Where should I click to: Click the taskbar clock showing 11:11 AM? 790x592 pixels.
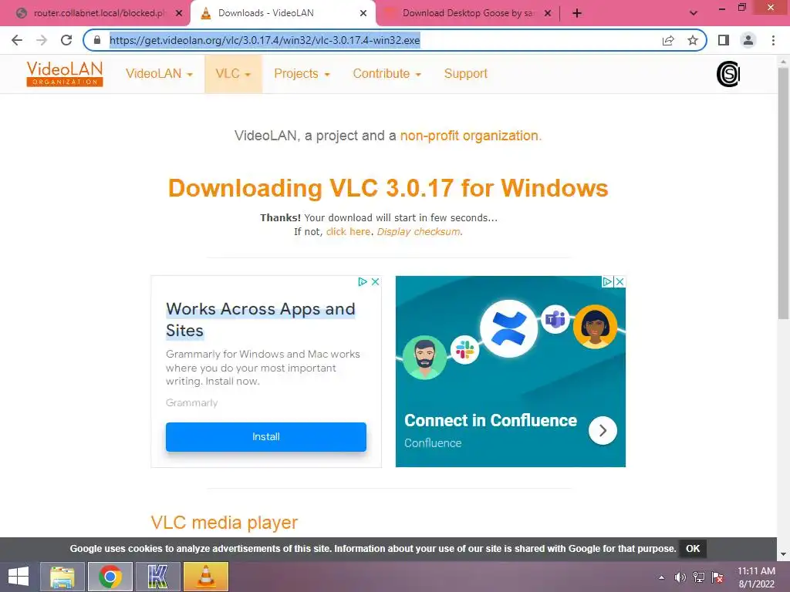click(x=756, y=577)
